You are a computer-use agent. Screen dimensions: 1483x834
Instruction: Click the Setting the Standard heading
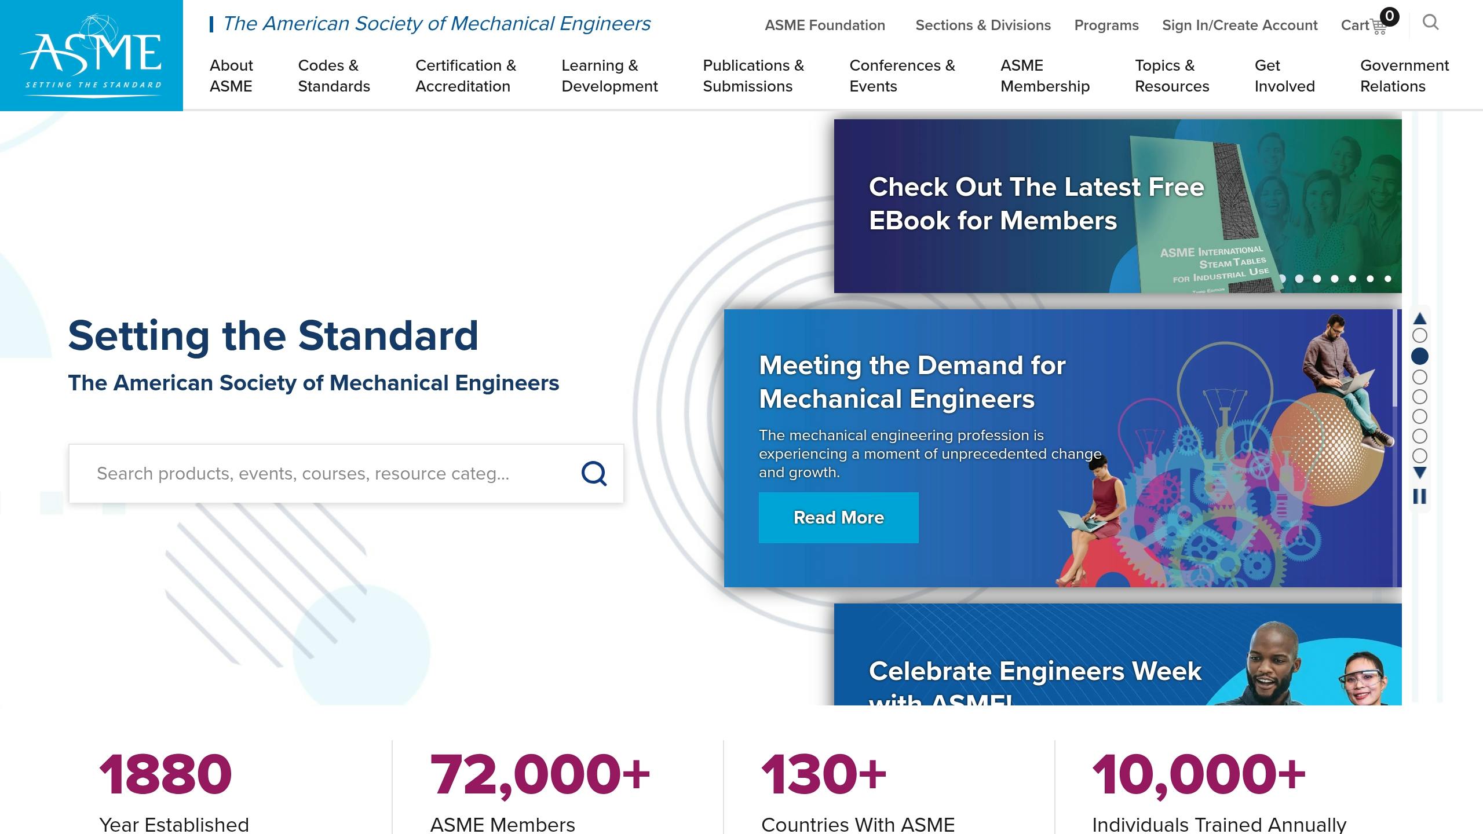pos(273,336)
